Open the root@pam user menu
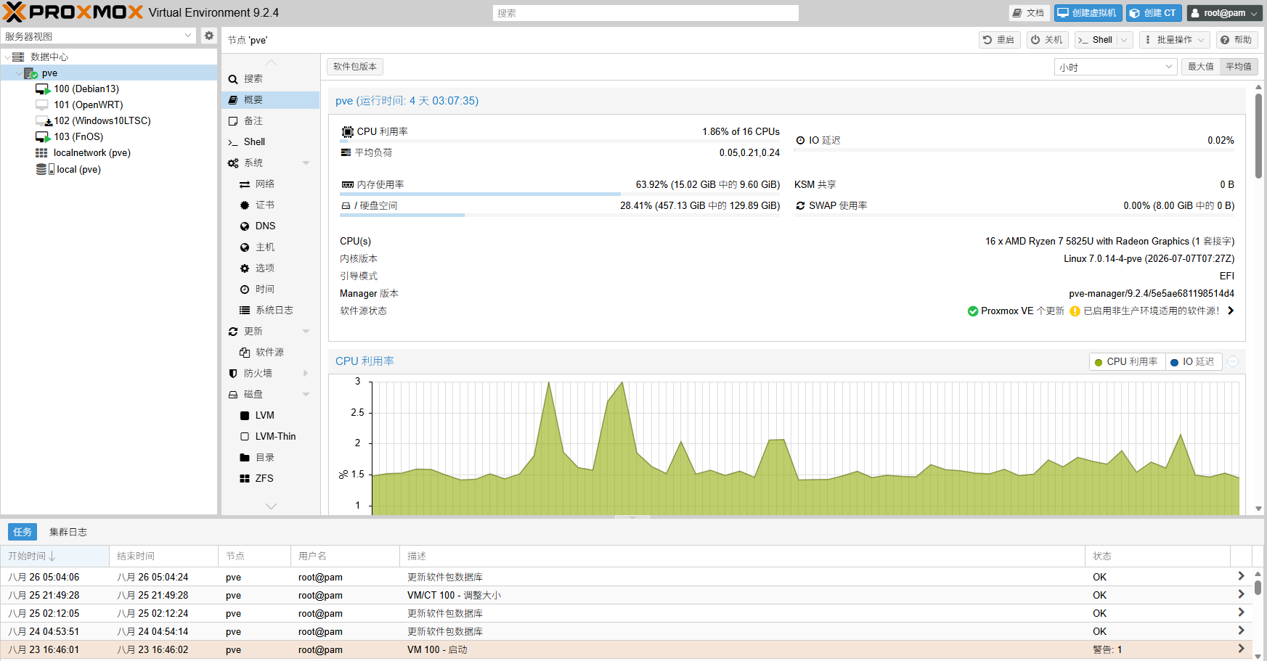The width and height of the screenshot is (1267, 661). [1225, 13]
